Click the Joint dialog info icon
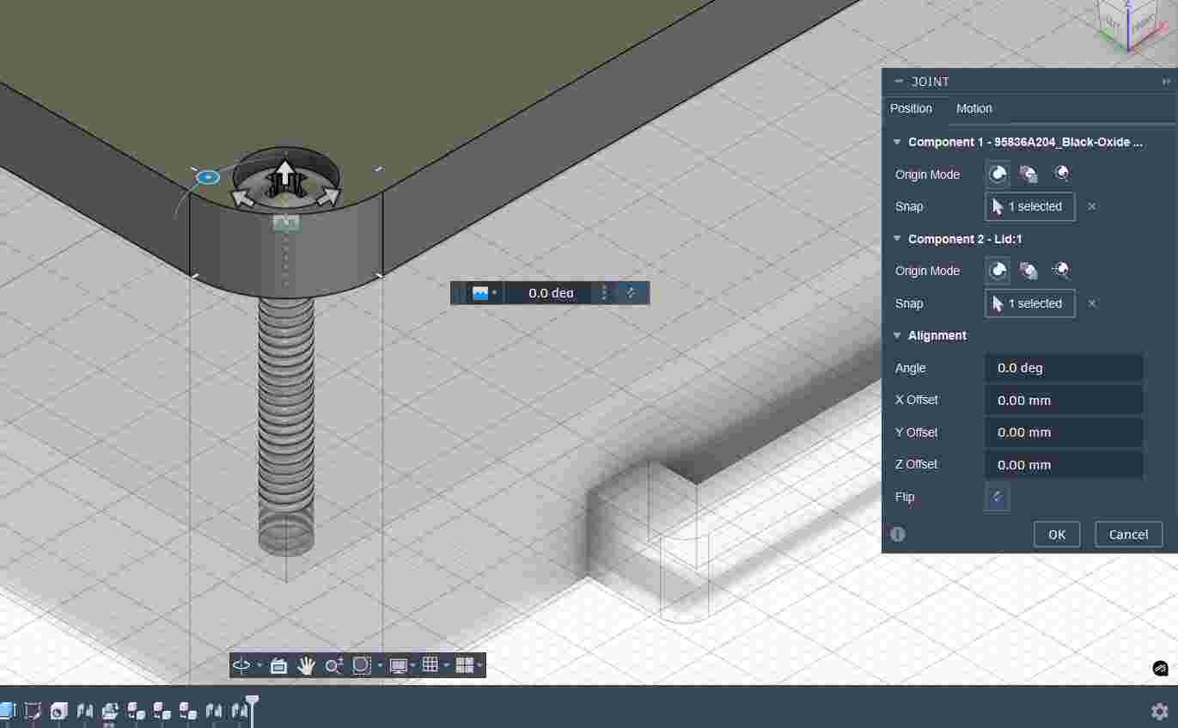 [x=898, y=534]
